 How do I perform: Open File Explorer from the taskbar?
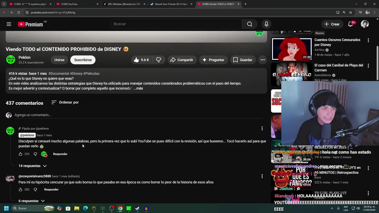(77, 208)
